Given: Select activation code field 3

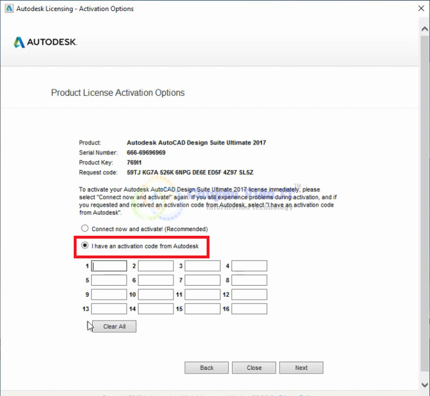Looking at the screenshot, I should [x=203, y=266].
